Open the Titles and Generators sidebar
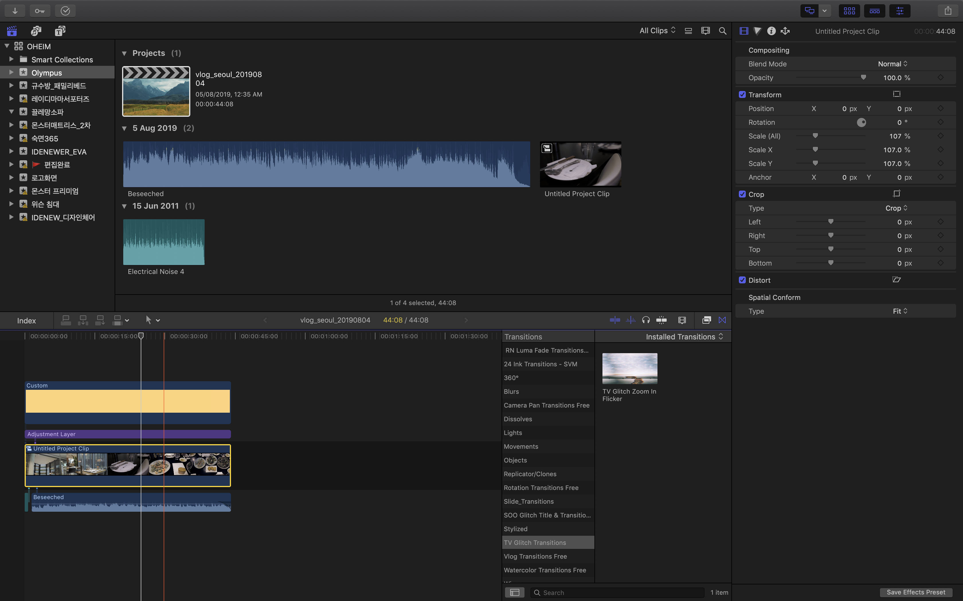963x601 pixels. (x=60, y=31)
